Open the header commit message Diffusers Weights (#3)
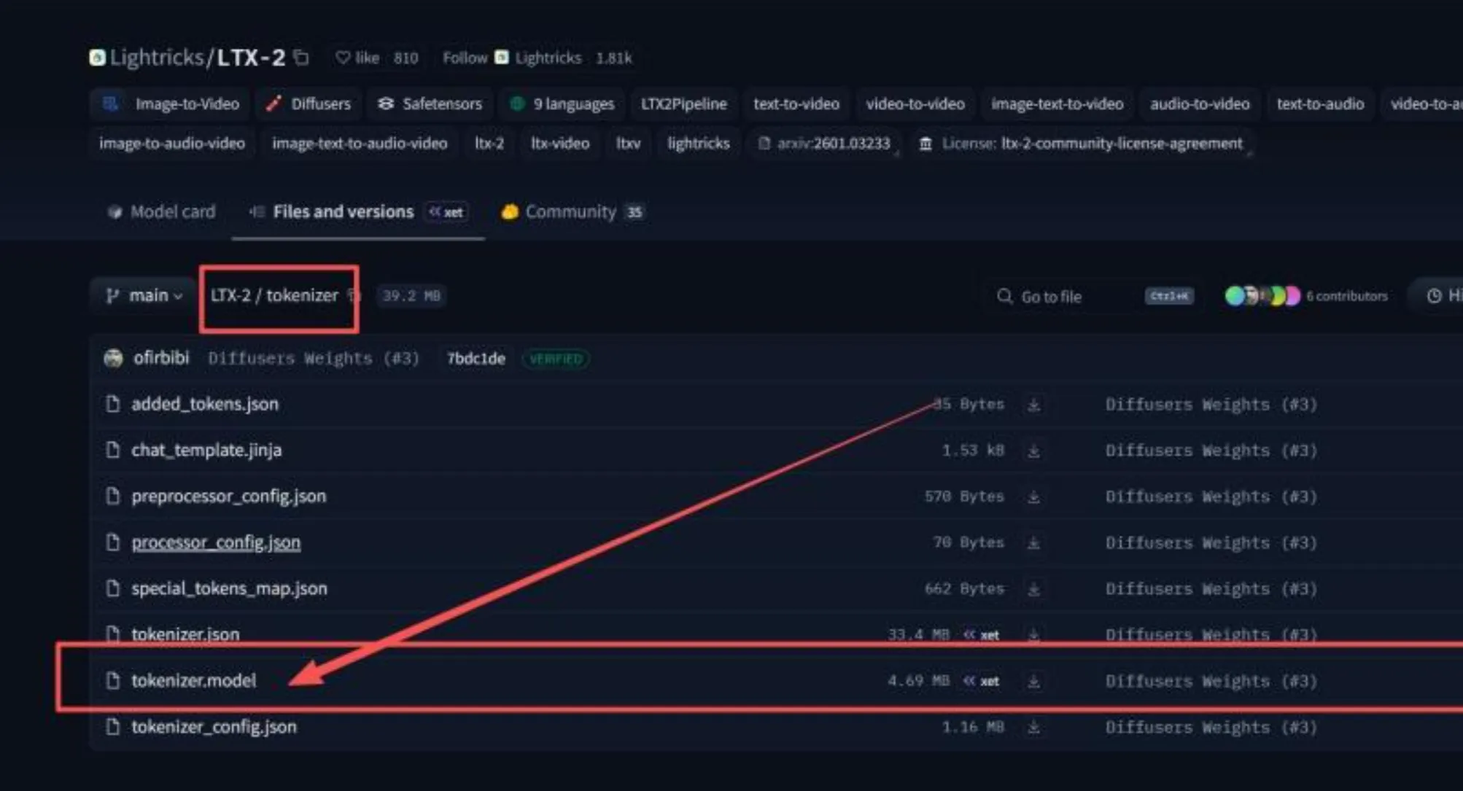Screen dimensions: 1463x791 pyautogui.click(x=314, y=359)
